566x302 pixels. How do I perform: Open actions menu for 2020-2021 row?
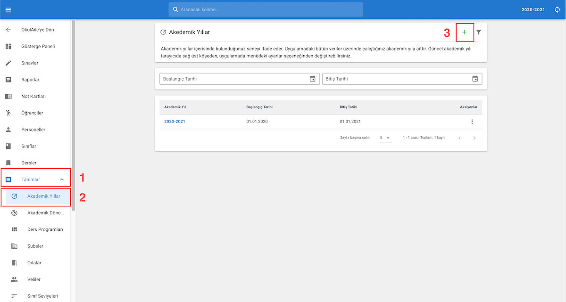(472, 122)
